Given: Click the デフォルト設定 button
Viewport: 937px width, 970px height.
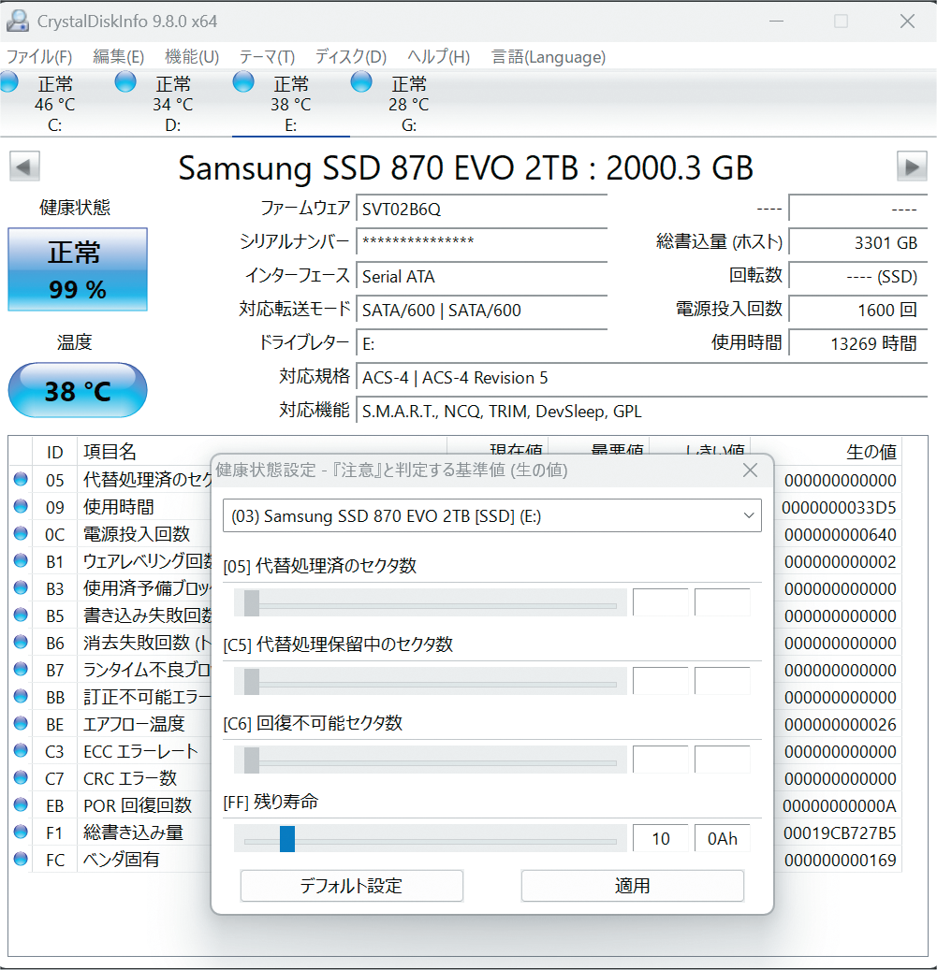Looking at the screenshot, I should point(352,886).
